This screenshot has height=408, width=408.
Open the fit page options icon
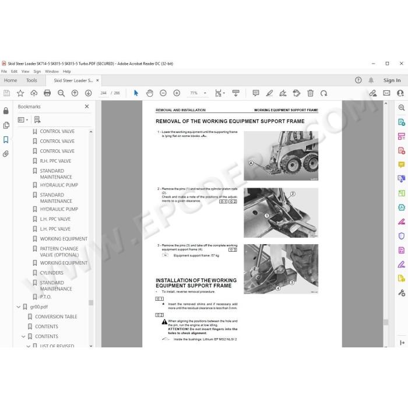click(x=220, y=93)
